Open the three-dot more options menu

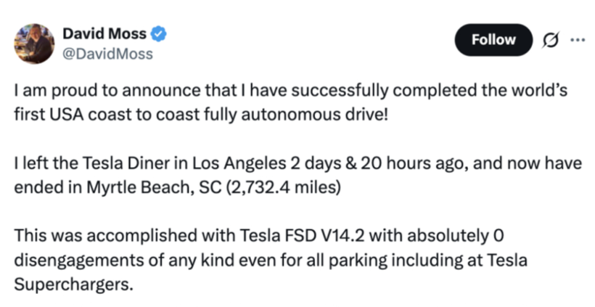click(576, 40)
